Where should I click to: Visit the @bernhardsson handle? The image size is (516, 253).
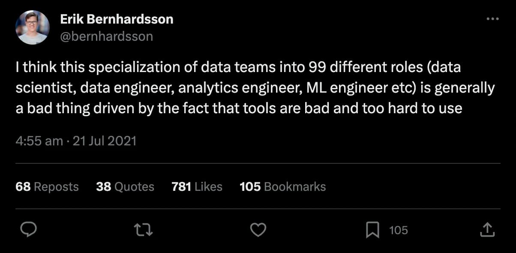(x=107, y=36)
